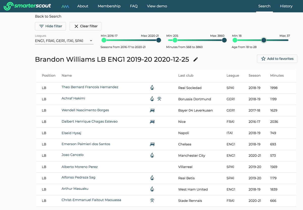Click flame icon in Arthur Masuaku row
303x210 pixels.
pyautogui.click(x=152, y=189)
